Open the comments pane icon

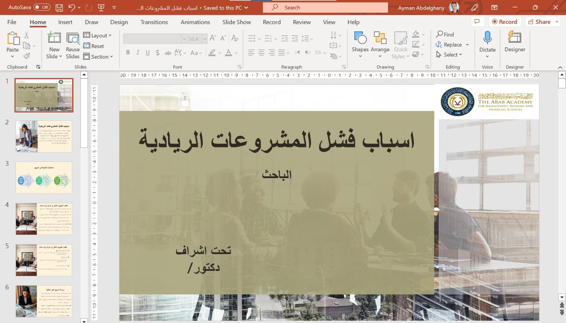click(x=477, y=22)
